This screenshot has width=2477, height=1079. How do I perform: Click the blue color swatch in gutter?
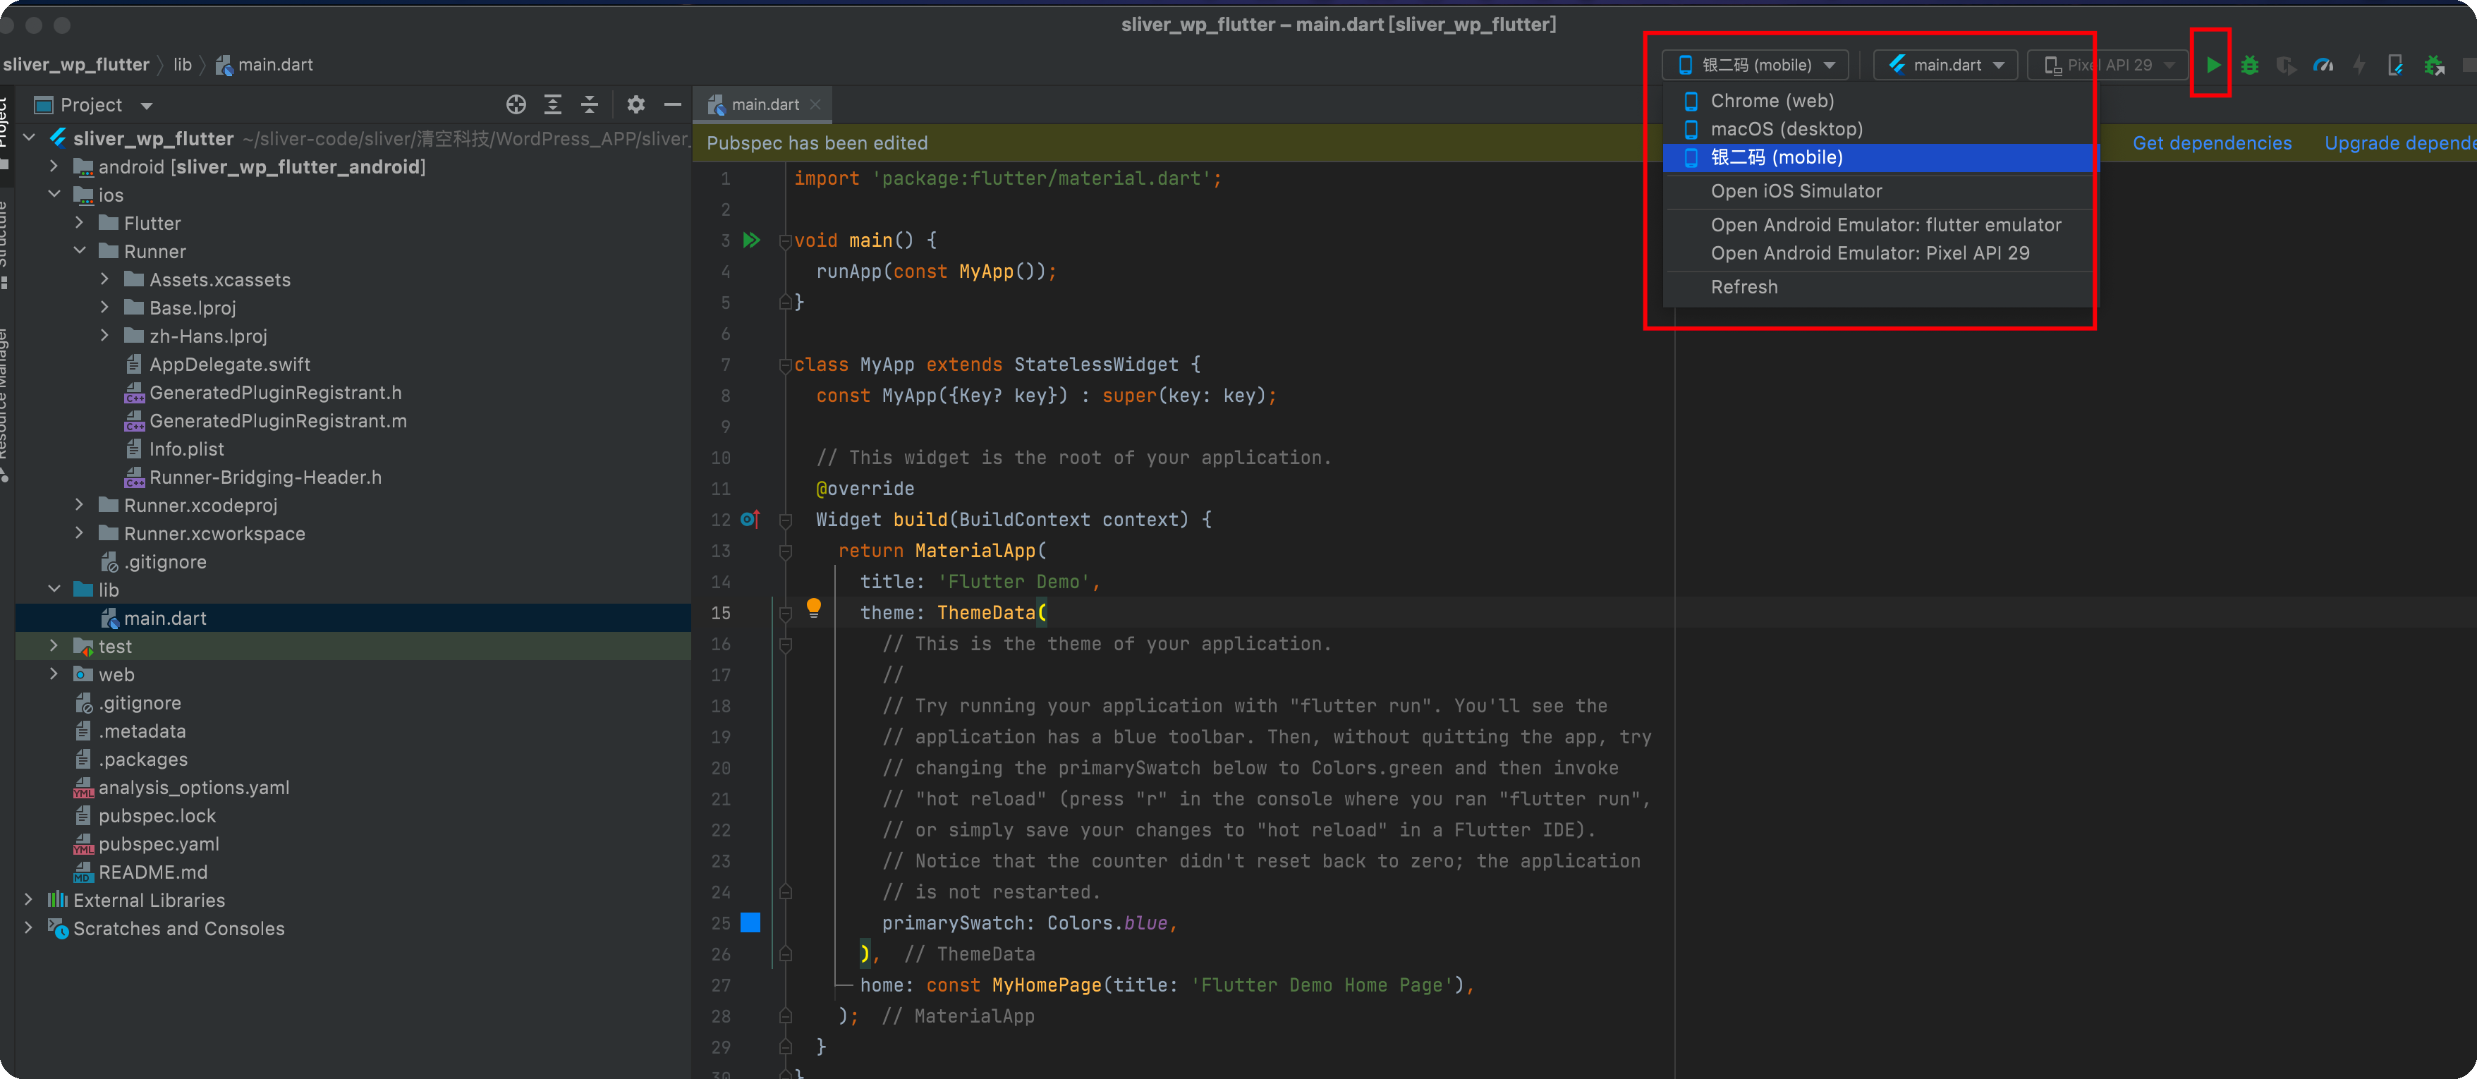point(750,922)
